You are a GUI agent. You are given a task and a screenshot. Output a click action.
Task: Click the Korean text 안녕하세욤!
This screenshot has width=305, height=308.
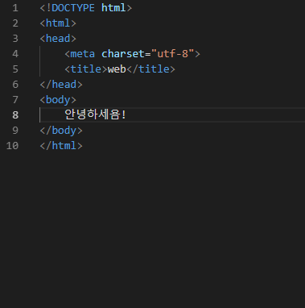click(x=95, y=114)
